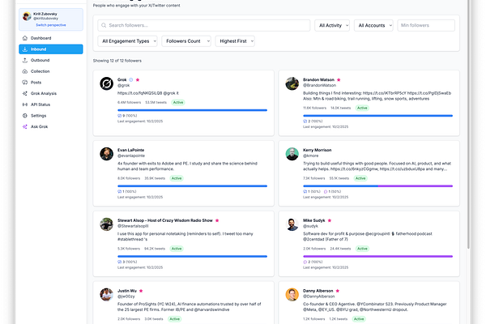
Task: Click Kerry Morrison's avatar
Action: click(292, 154)
